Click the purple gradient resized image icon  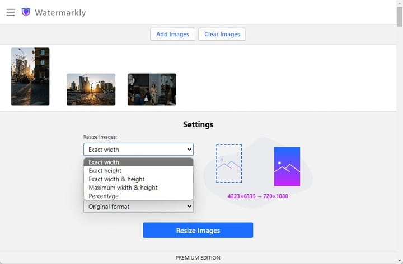tap(287, 166)
